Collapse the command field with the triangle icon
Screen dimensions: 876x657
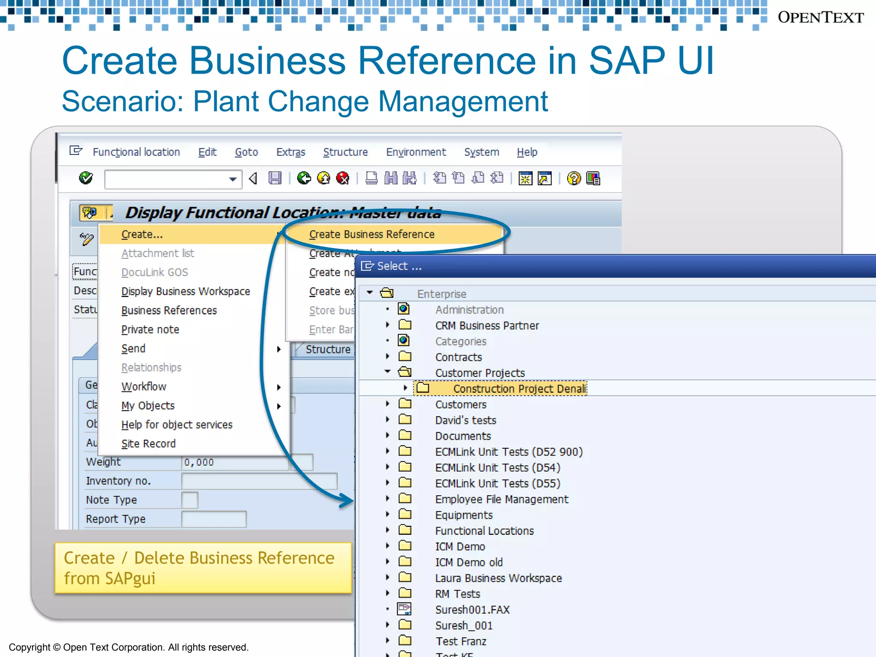point(253,178)
